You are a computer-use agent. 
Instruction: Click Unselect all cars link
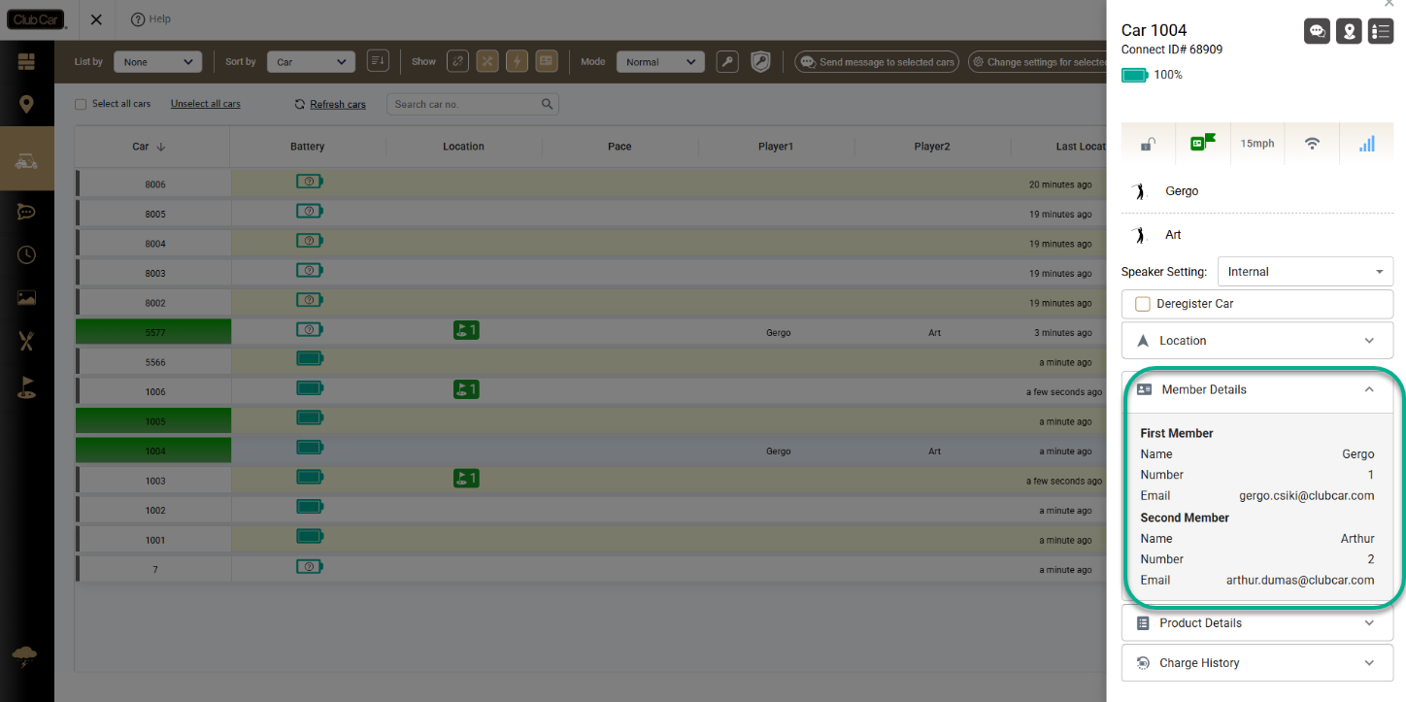[206, 104]
